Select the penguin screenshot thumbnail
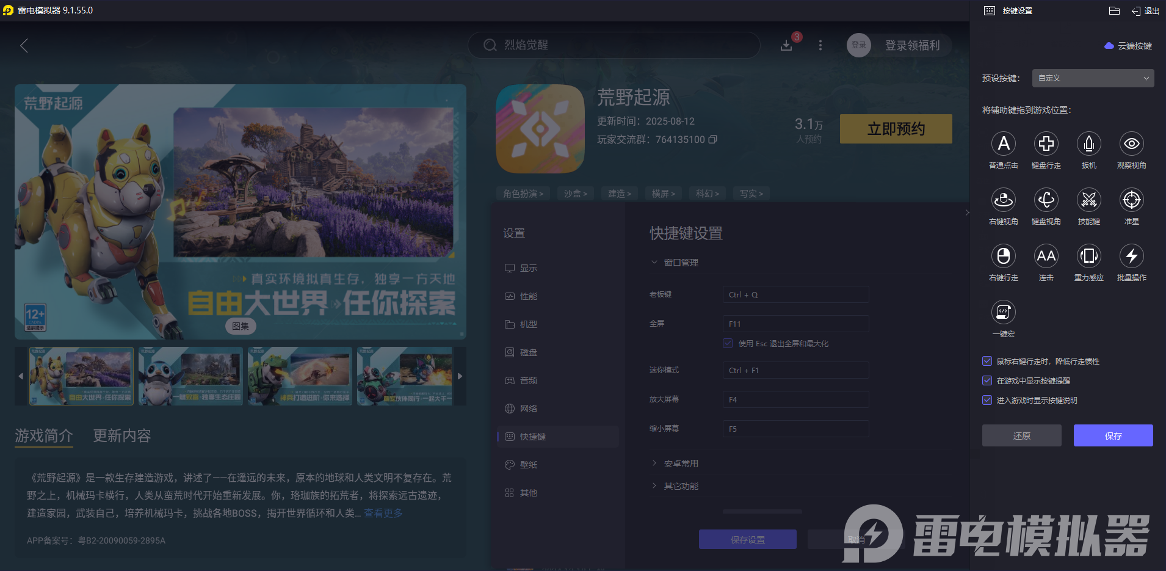The width and height of the screenshot is (1166, 571). point(190,376)
